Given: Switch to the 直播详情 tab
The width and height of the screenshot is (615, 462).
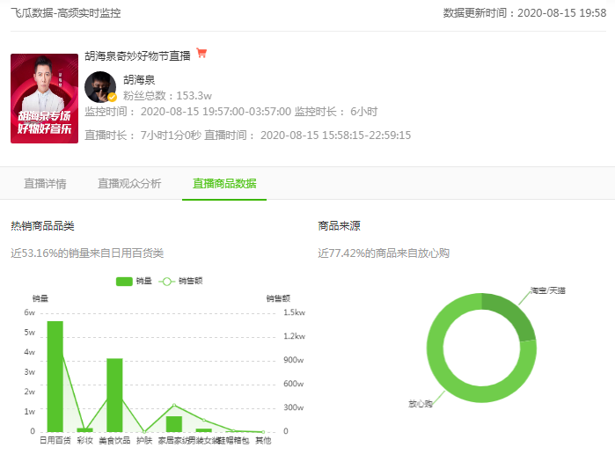Looking at the screenshot, I should pyautogui.click(x=45, y=184).
